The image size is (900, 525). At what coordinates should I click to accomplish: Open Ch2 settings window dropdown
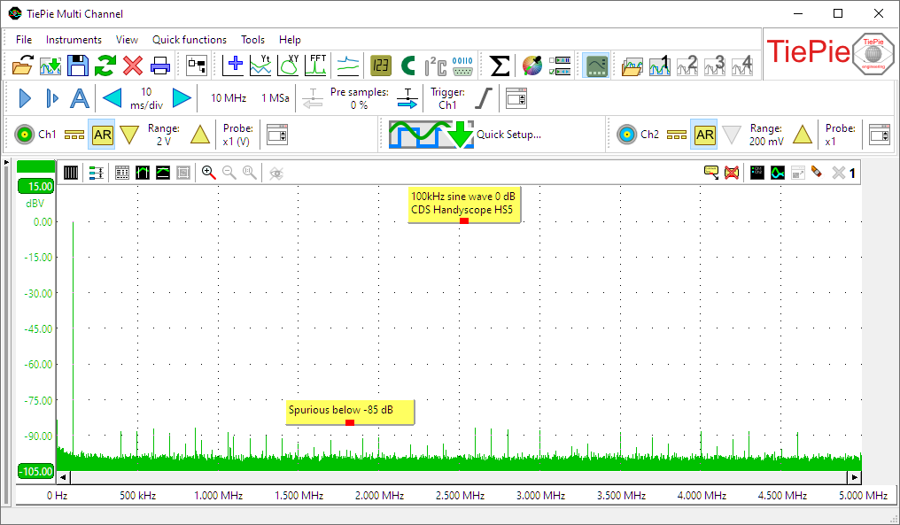(x=879, y=135)
